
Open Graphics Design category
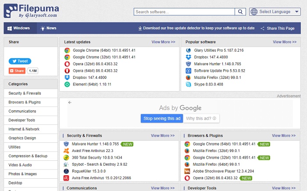pyautogui.click(x=31, y=138)
